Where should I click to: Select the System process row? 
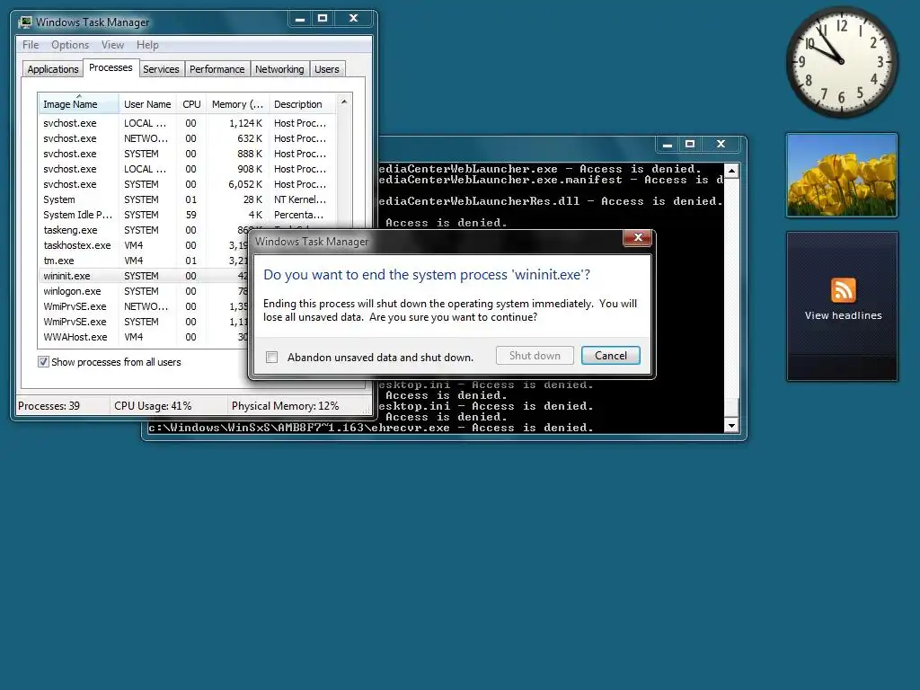tap(187, 199)
